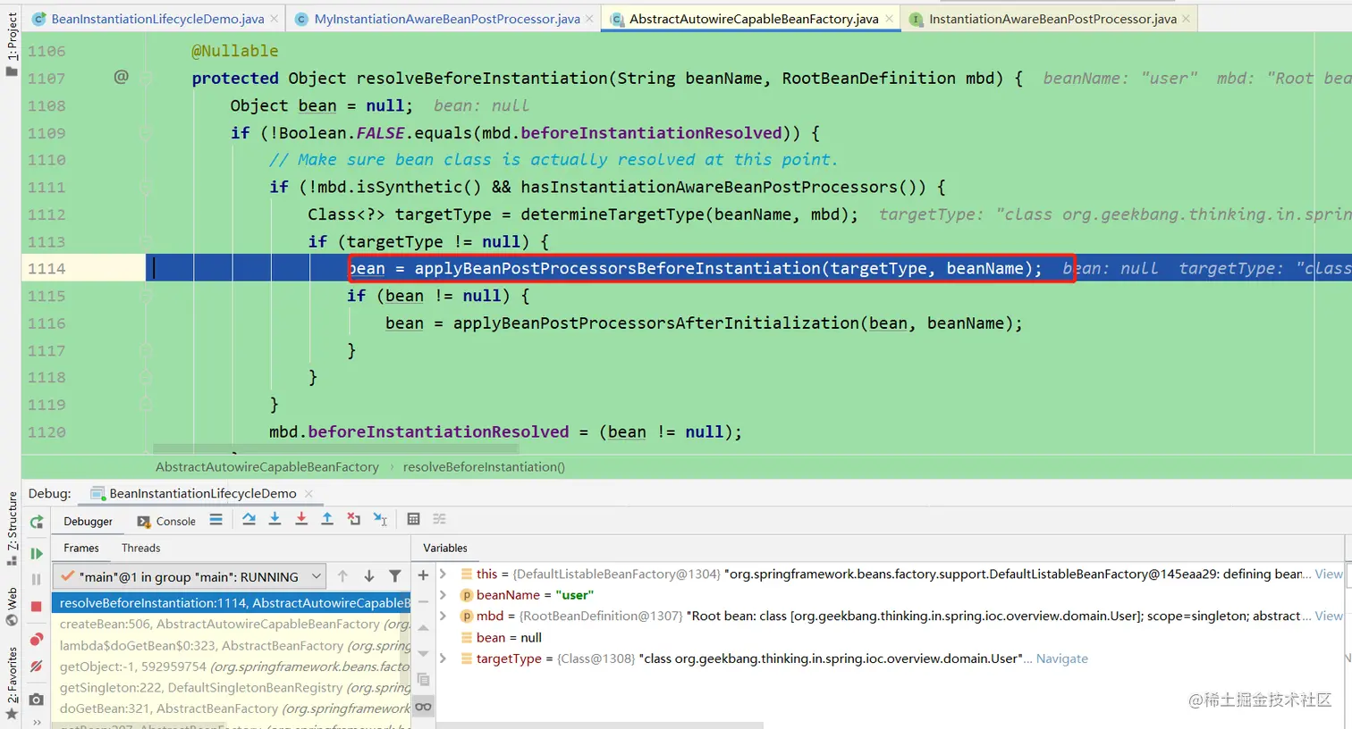Click Run to Cursor icon

(x=381, y=519)
